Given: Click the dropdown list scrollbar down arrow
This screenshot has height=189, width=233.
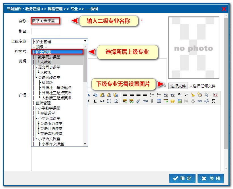Looking at the screenshot, I should pos(85,144).
